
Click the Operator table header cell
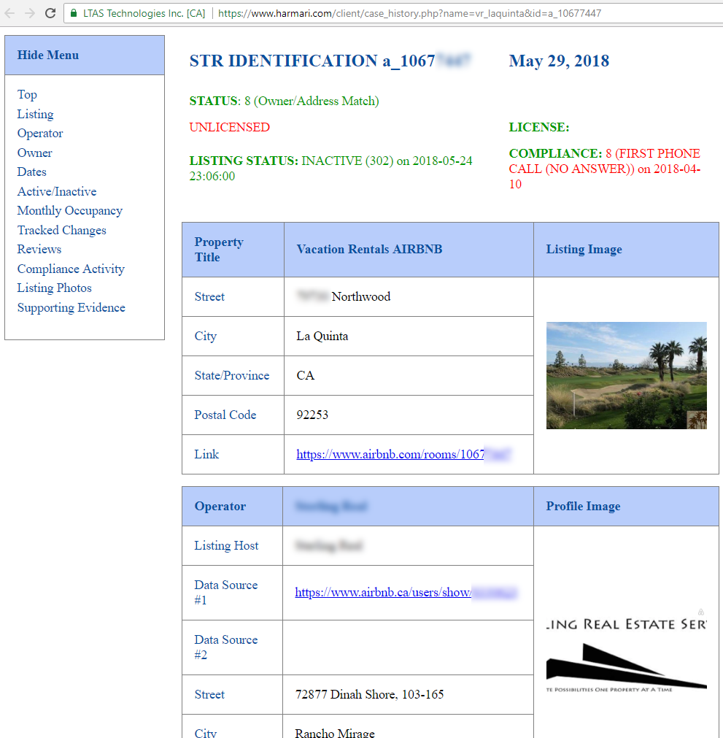pos(233,507)
